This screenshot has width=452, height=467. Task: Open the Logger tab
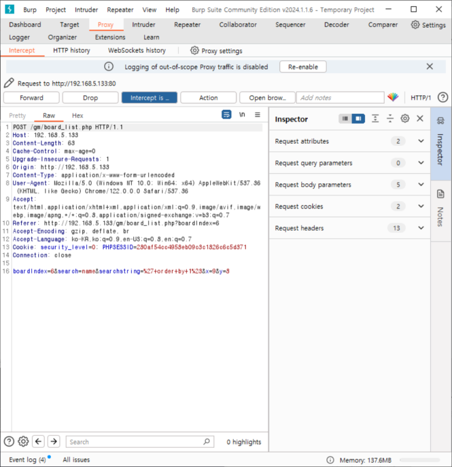pos(19,37)
